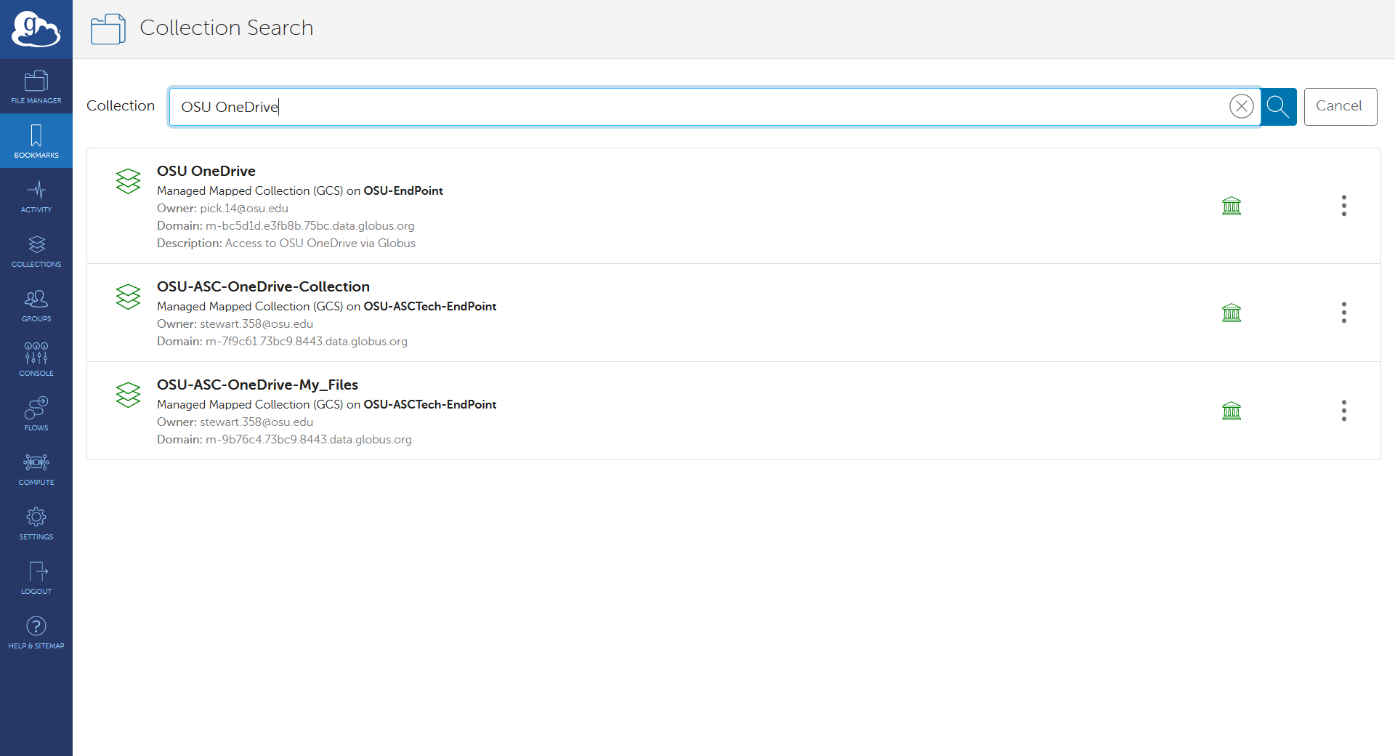This screenshot has width=1395, height=756.
Task: Click stacked-layers icon for OSU-ASC-OneDrive-Collection
Action: pos(128,297)
